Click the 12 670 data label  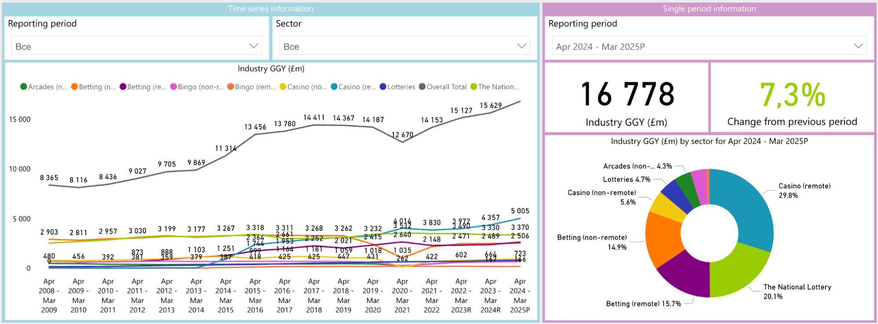[402, 135]
